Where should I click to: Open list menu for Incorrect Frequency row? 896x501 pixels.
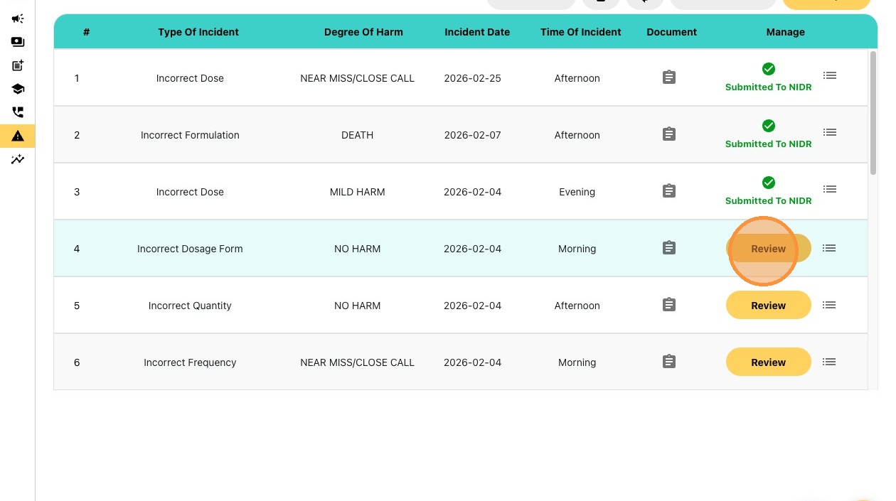pyautogui.click(x=829, y=362)
